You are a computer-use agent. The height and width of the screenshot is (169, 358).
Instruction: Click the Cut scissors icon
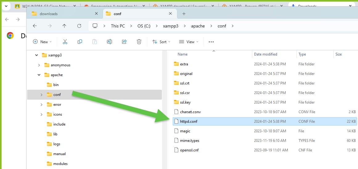pos(65,42)
